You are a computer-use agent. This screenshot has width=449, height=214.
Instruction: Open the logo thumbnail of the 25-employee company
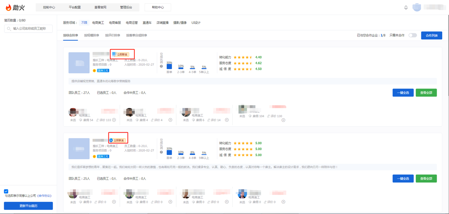[x=79, y=149]
